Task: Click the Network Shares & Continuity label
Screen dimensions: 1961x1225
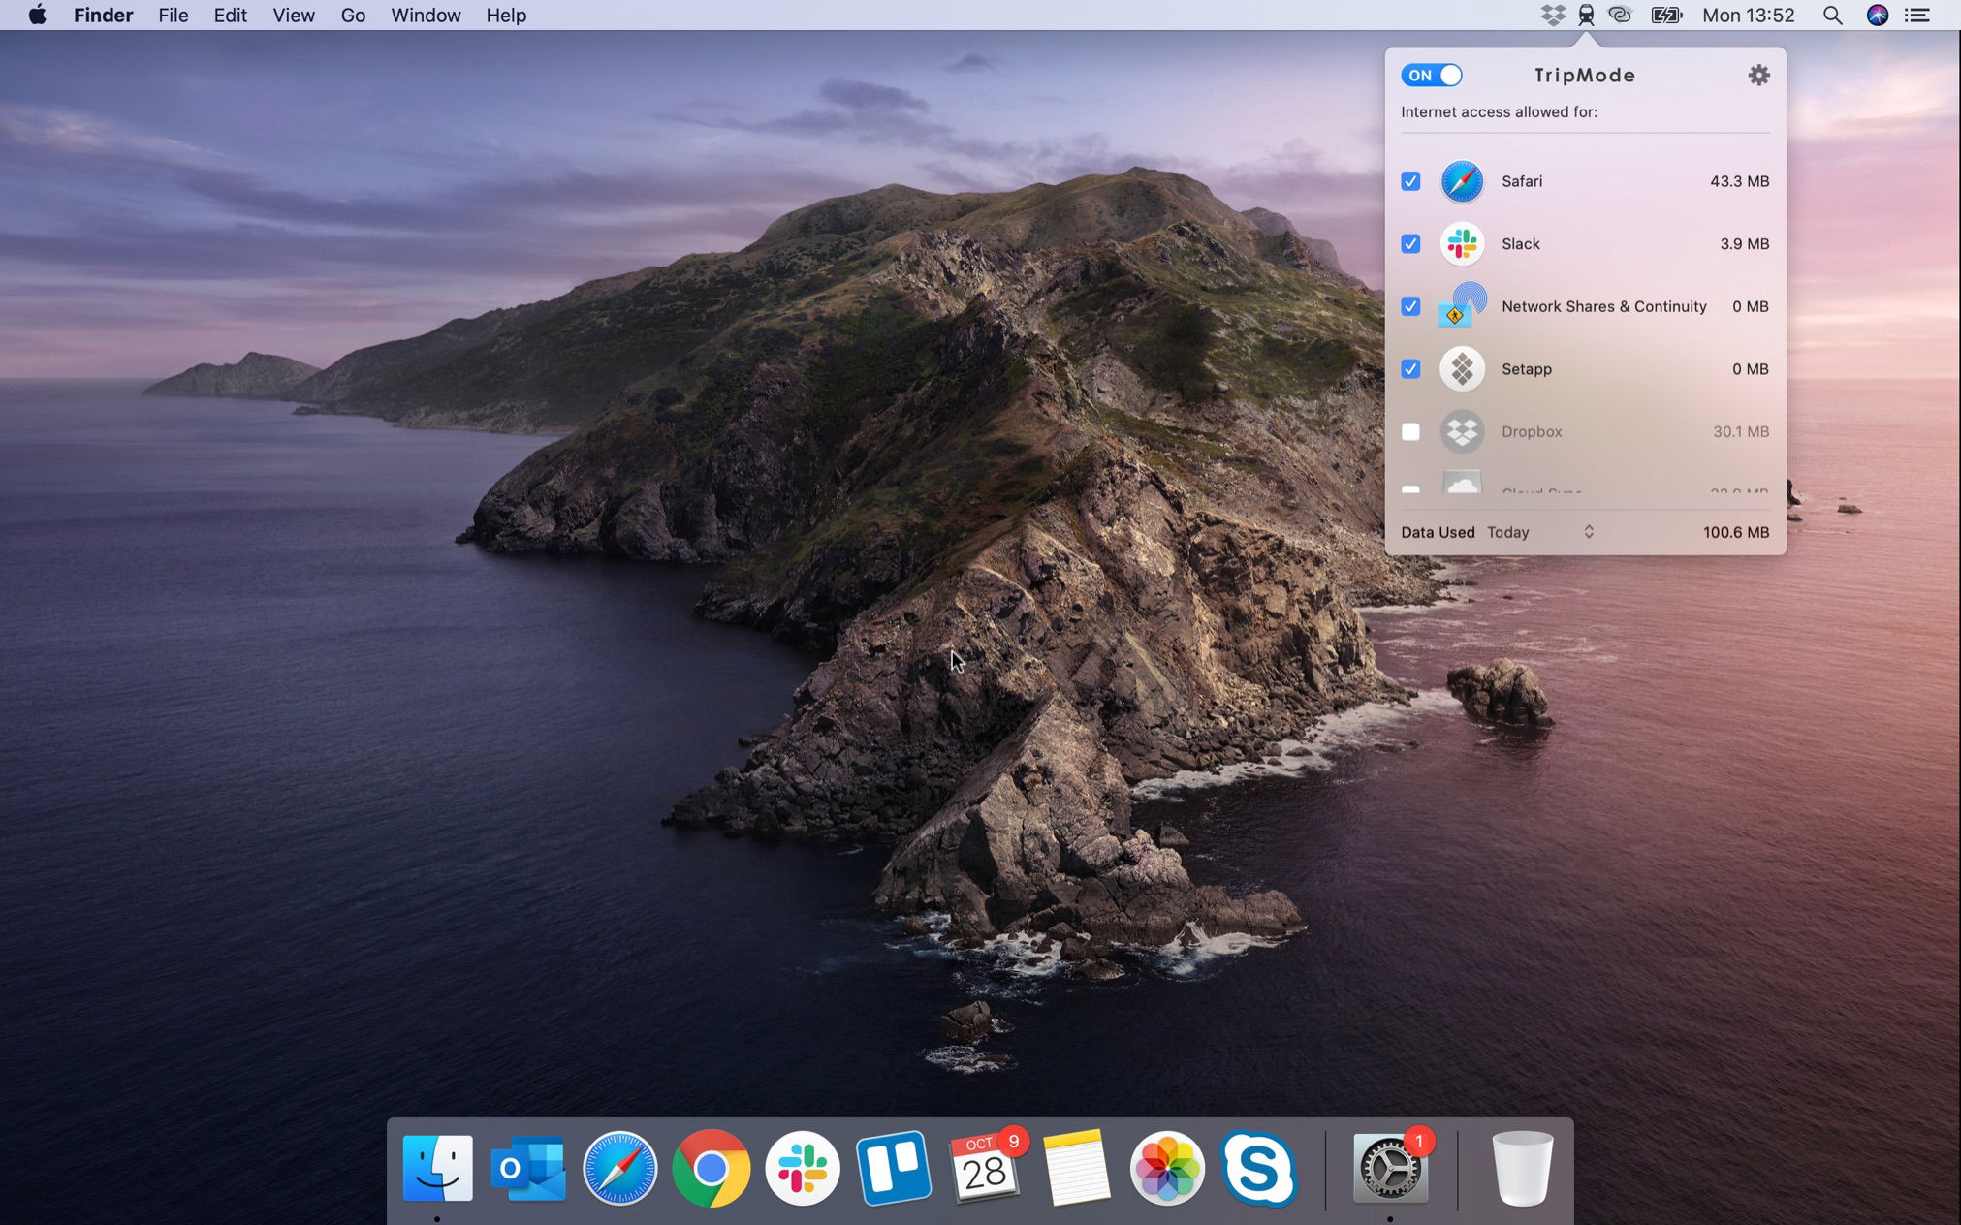Action: [x=1603, y=306]
